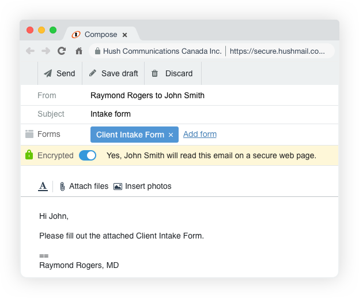The height and width of the screenshot is (298, 359).
Task: Click the browser reload icon
Action: (x=62, y=51)
